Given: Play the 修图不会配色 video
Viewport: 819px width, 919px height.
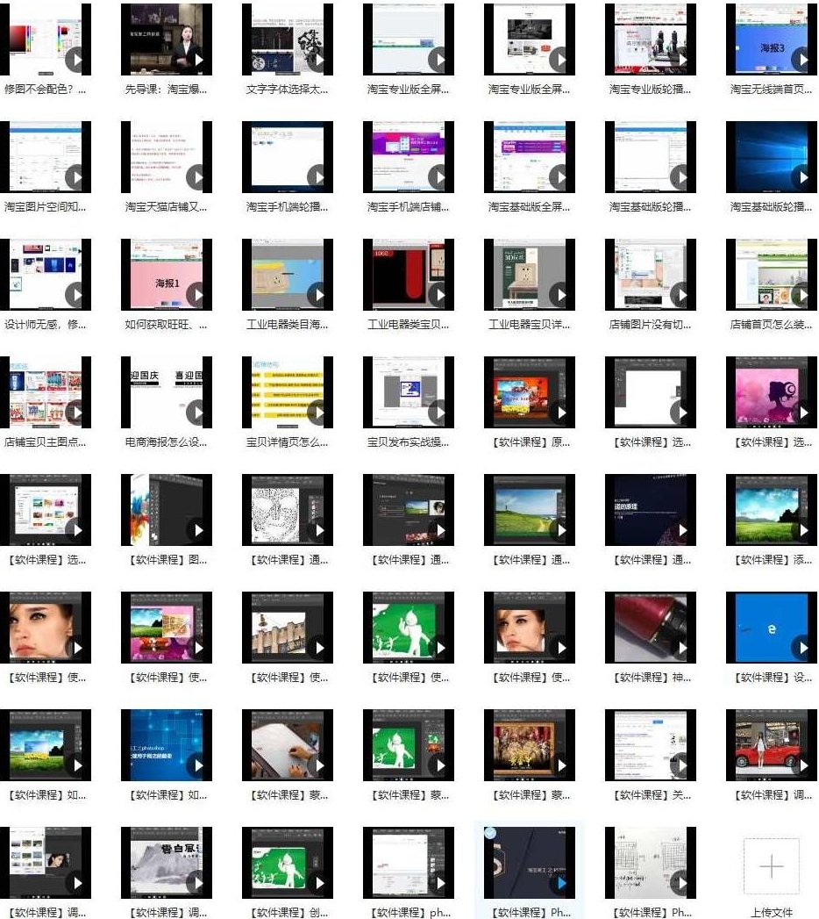Looking at the screenshot, I should [77, 60].
